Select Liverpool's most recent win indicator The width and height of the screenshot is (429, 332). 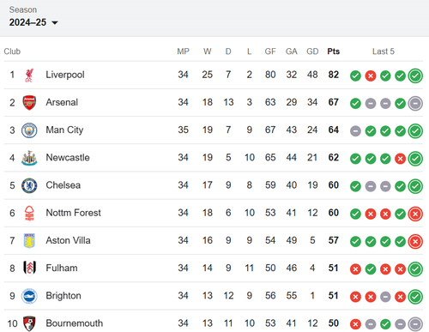pyautogui.click(x=415, y=75)
